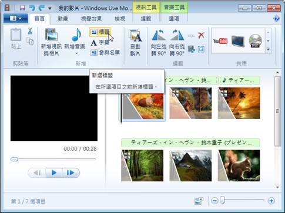Viewport: 285px width, 213px height.
Task: Click the 00:00 / 00:28 time display
Action: pos(80,149)
